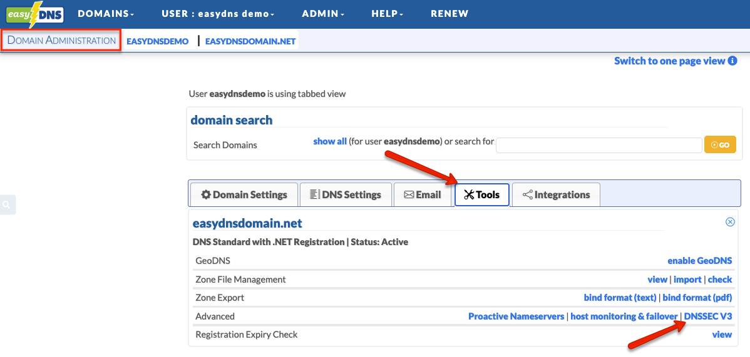Click the 'DNS Standard with .NET Registration' status text
750x357 pixels.
tap(301, 242)
